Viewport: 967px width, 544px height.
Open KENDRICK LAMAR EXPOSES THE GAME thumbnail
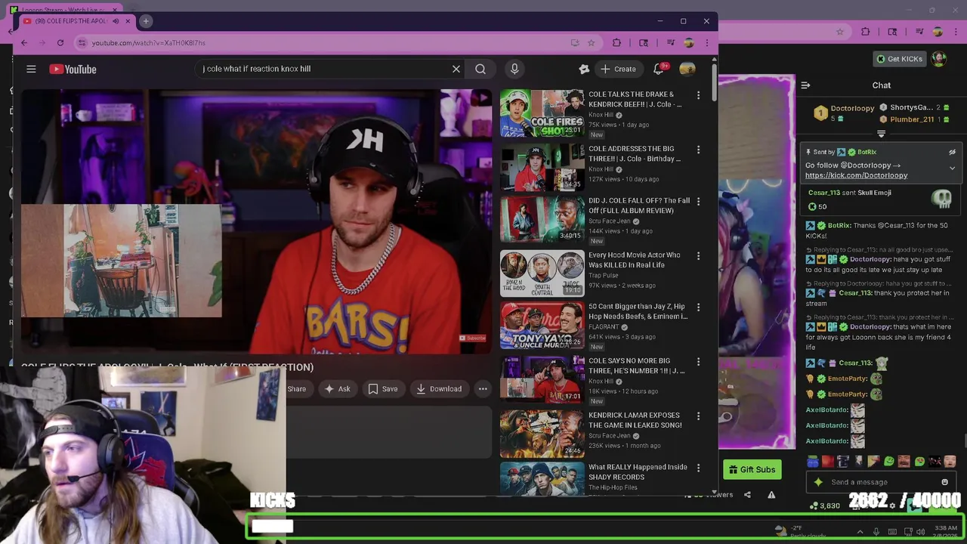542,434
